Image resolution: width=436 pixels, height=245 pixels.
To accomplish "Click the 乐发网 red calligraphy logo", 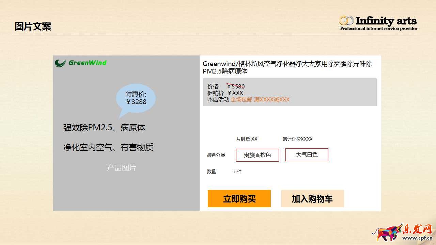I will coord(418,229).
